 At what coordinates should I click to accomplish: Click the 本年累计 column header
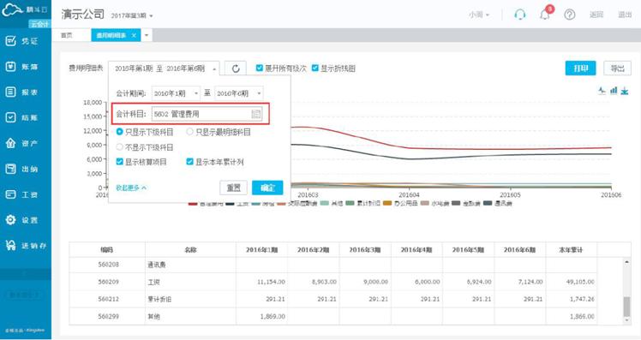tap(571, 250)
